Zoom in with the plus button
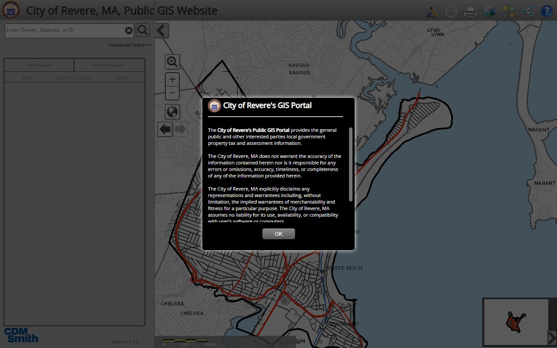 tap(173, 79)
